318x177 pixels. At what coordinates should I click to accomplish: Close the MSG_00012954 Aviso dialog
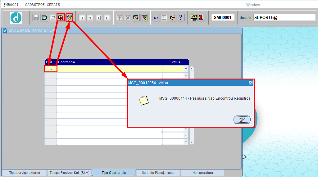coord(250,83)
